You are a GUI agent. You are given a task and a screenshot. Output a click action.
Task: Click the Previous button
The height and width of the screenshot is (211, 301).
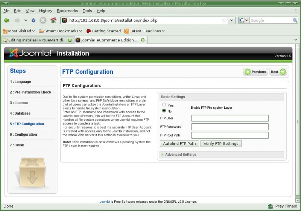coord(255,72)
